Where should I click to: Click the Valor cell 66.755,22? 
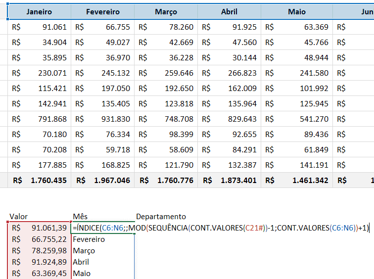point(40,239)
